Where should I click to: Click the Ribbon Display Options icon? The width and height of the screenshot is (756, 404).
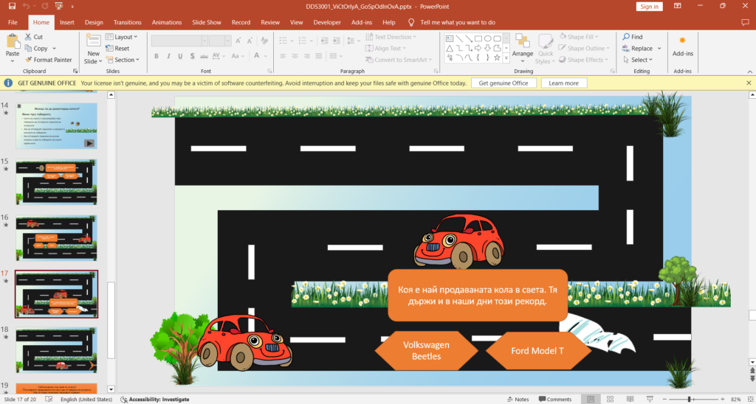tap(678, 6)
